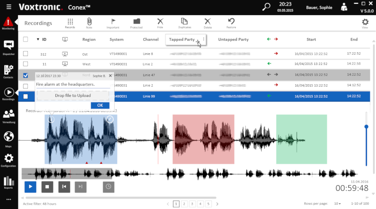This screenshot has width=376, height=209.
Task: Open the Duplicates tool
Action: point(184,24)
